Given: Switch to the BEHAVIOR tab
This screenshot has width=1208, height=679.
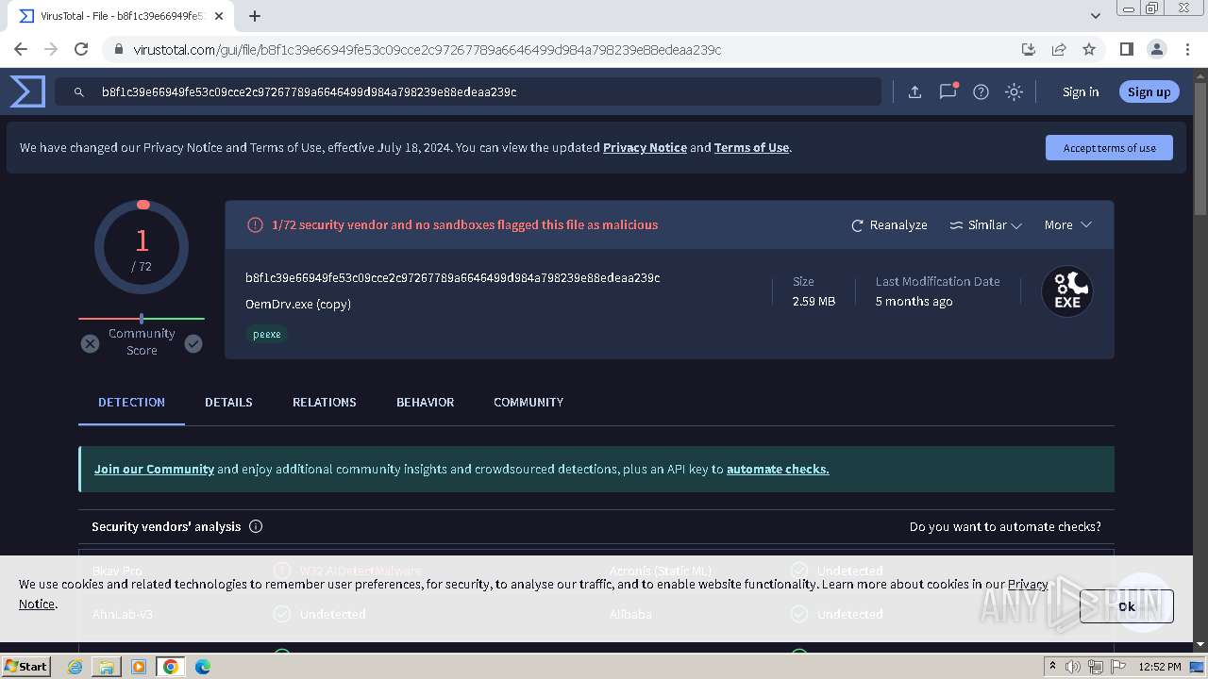Looking at the screenshot, I should (425, 402).
